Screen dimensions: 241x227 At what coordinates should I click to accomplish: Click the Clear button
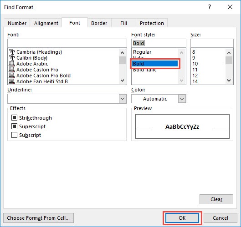pyautogui.click(x=216, y=199)
